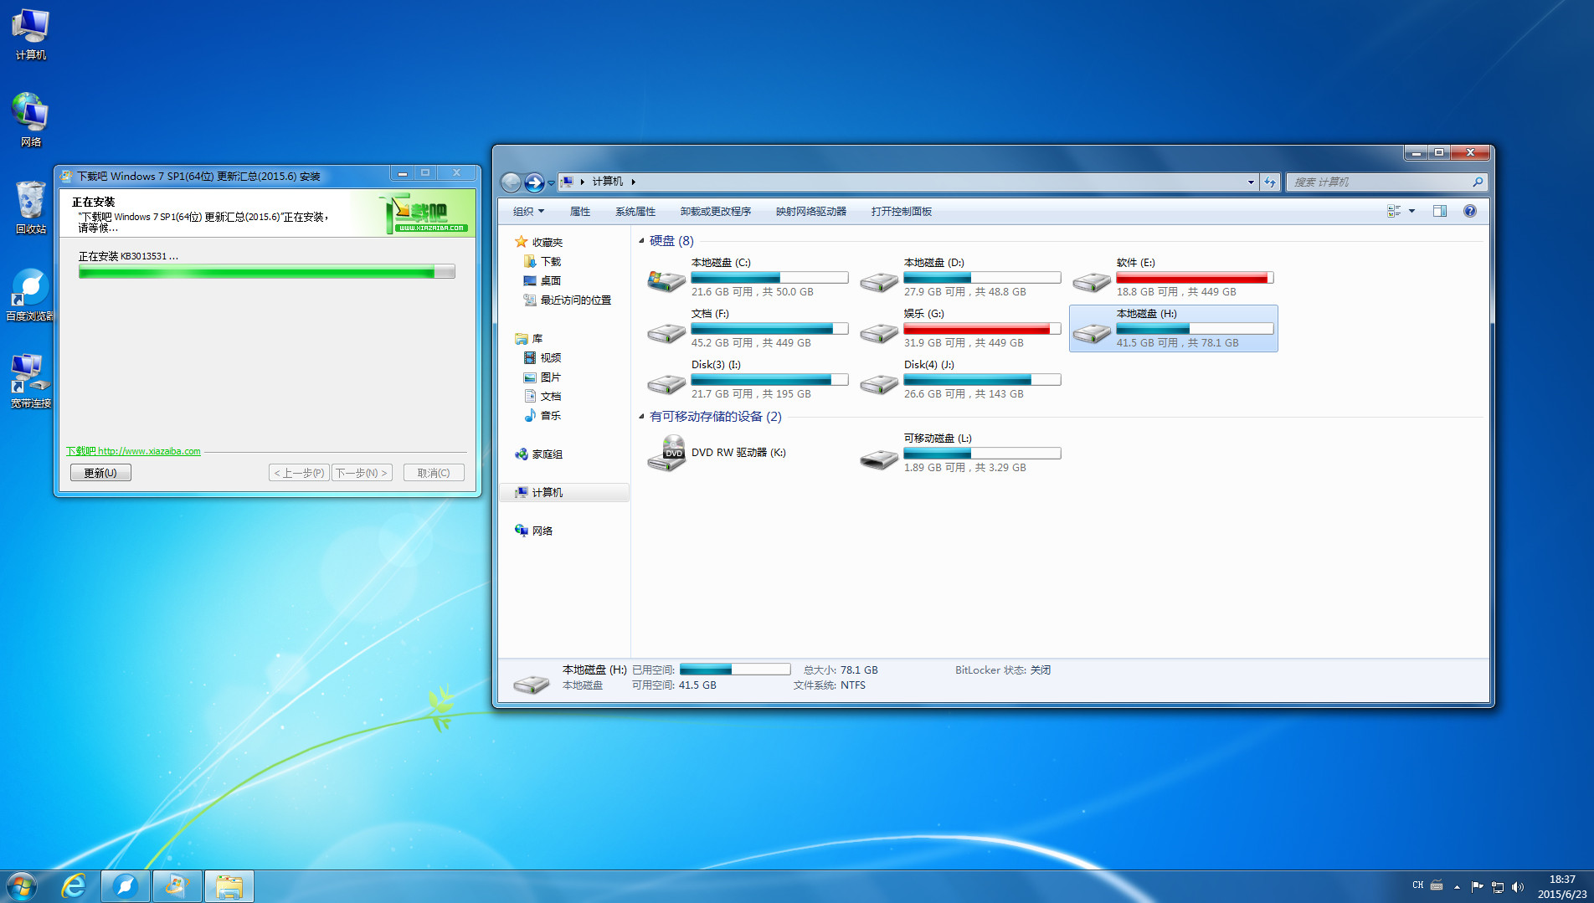Collapse the 硬盘 (8) group
1594x903 pixels.
pos(641,241)
